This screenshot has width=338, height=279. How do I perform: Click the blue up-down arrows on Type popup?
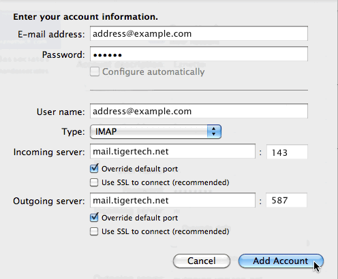coord(214,131)
